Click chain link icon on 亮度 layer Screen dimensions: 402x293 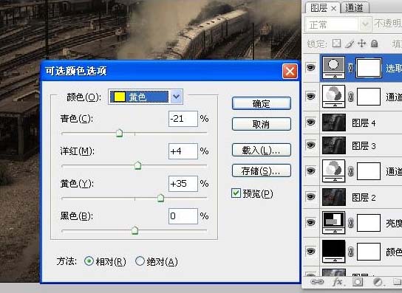[350, 223]
